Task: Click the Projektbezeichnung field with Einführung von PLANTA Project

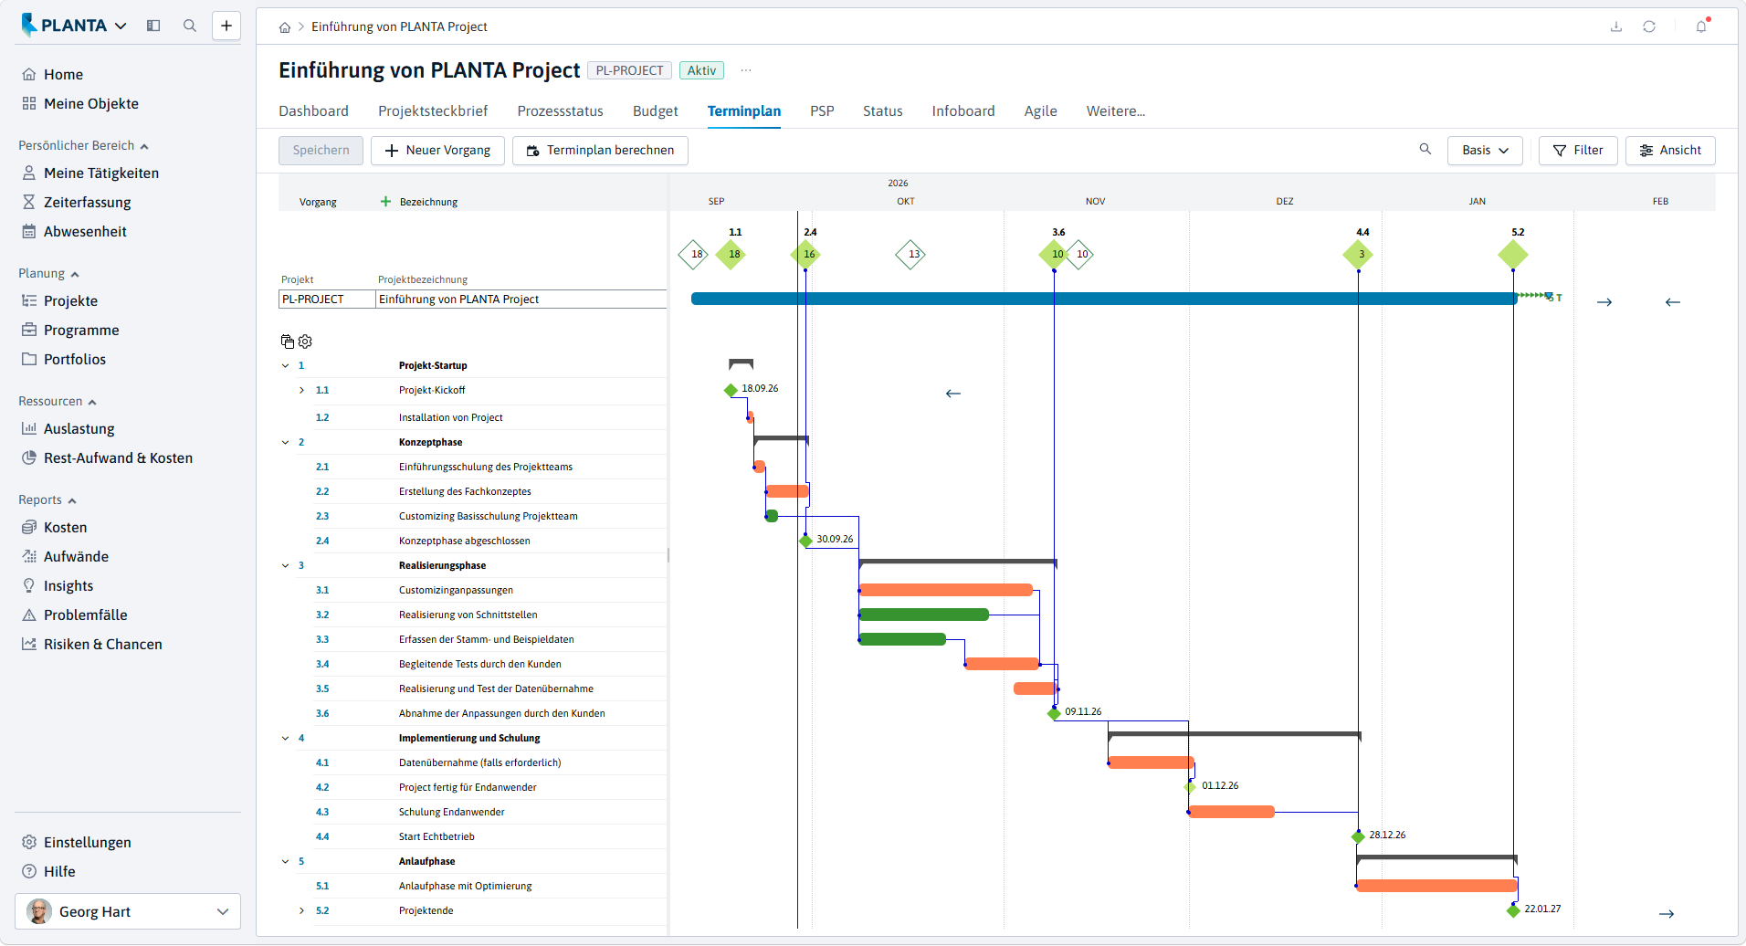Action: pos(521,300)
